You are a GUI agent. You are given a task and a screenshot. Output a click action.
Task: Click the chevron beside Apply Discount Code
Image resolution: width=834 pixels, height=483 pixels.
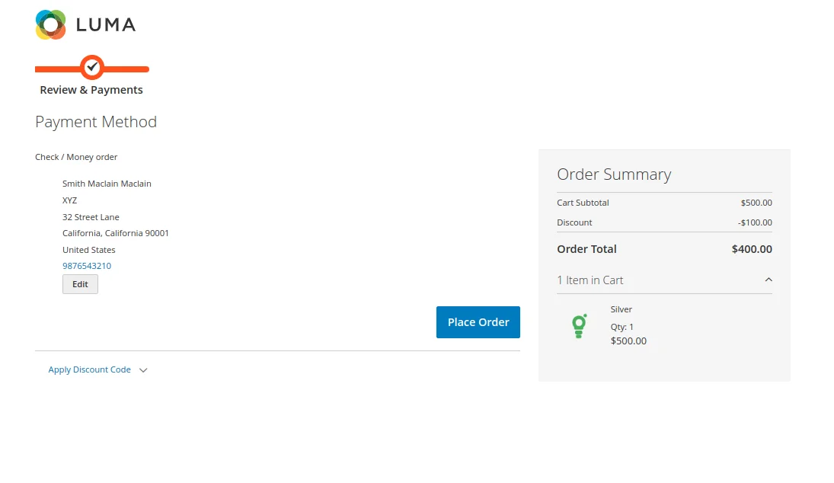[x=143, y=369]
